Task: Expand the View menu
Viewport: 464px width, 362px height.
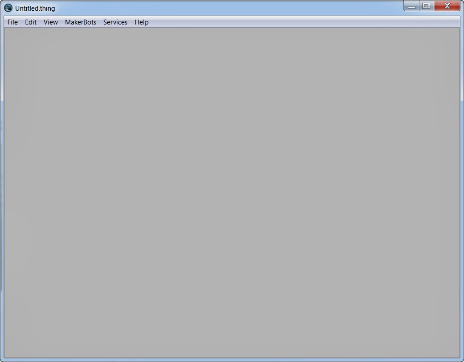Action: coord(51,22)
